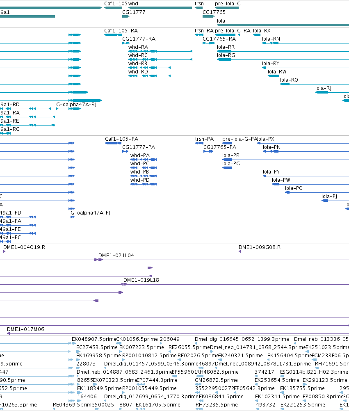The width and height of the screenshot is (349, 411).
Task: Click clone DME1-021L04 label
Action: 116,256
